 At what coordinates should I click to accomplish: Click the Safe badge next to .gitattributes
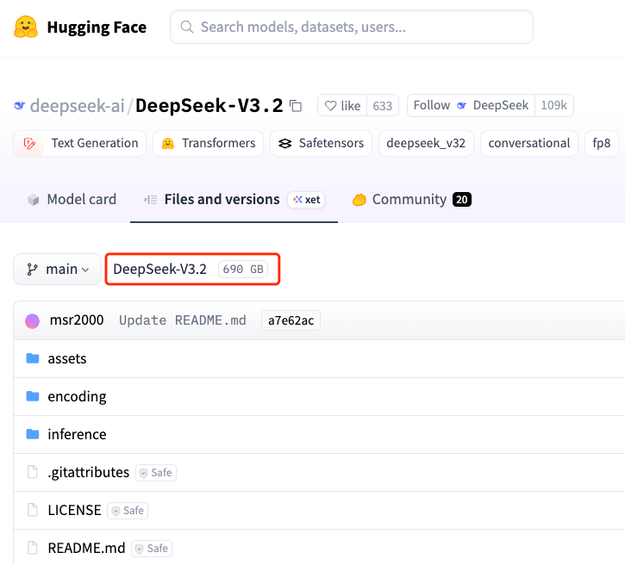(156, 473)
